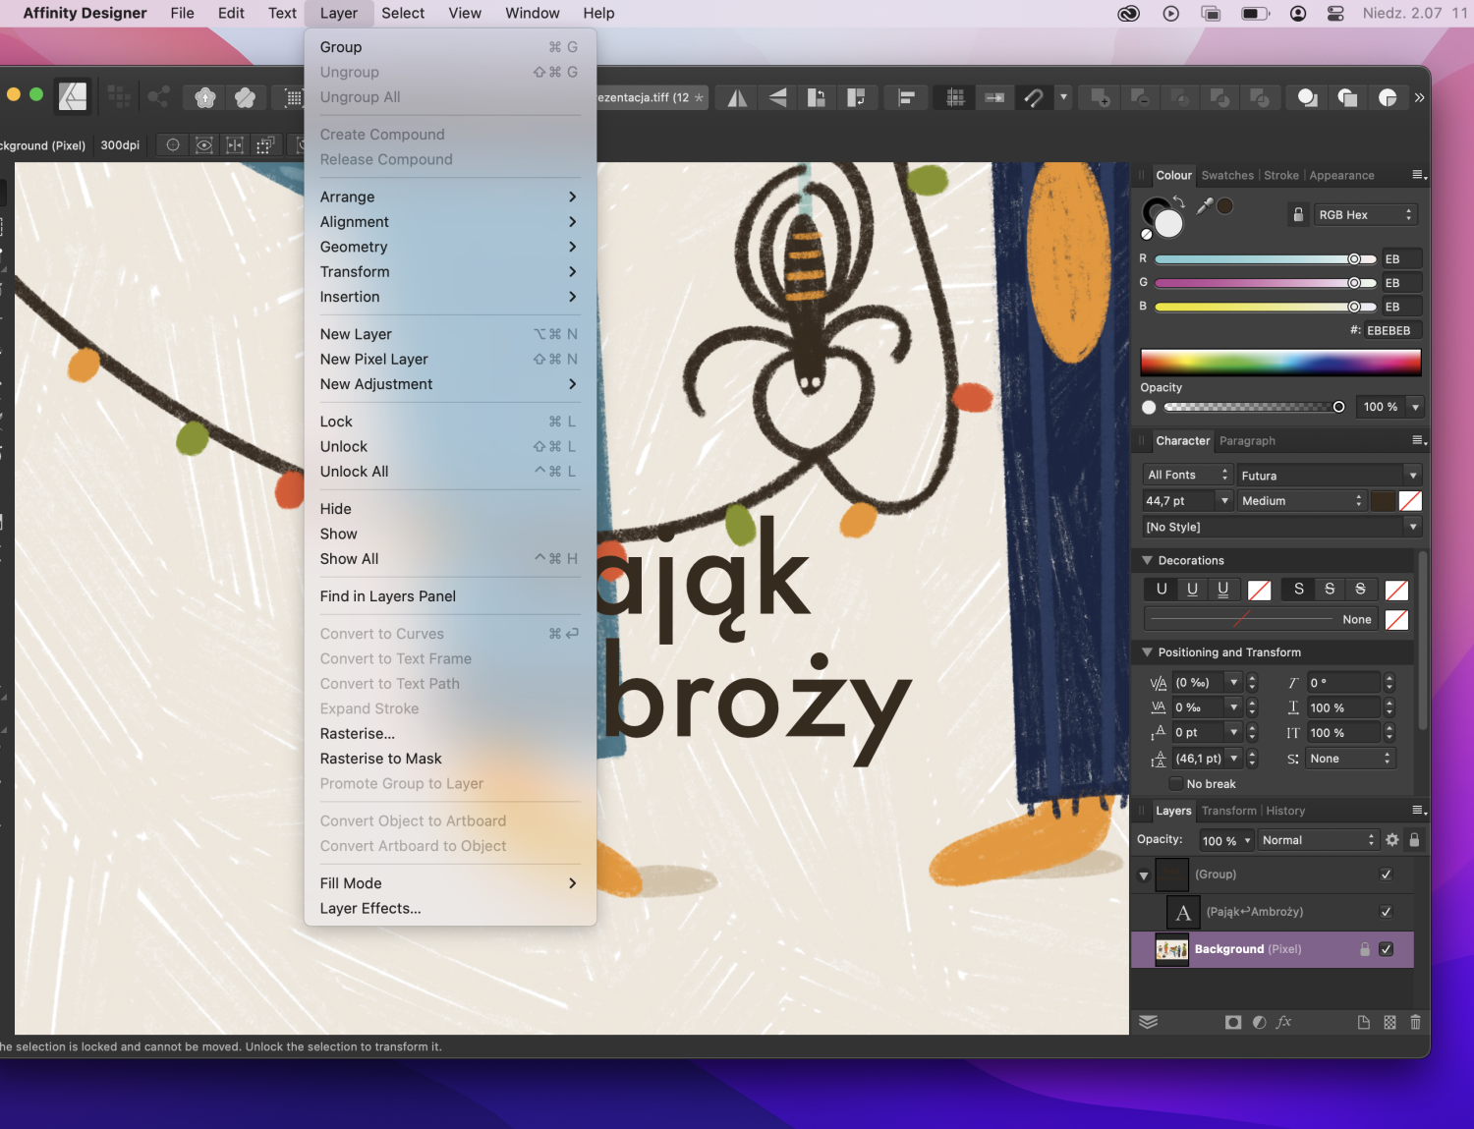Click the colour picker eyedropper icon

click(1204, 205)
